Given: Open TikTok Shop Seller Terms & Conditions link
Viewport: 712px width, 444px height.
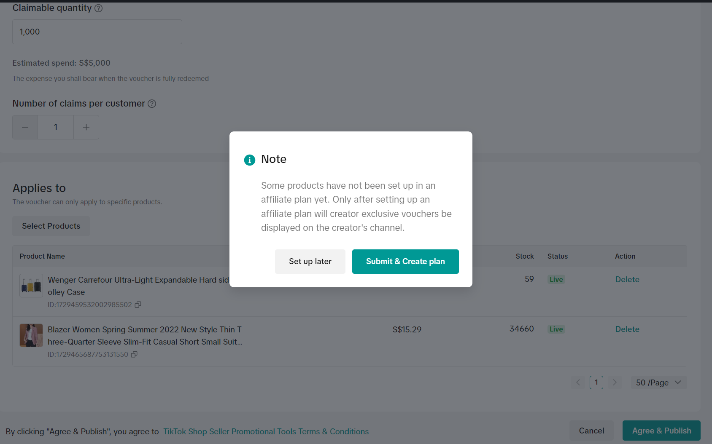Looking at the screenshot, I should click(x=266, y=432).
